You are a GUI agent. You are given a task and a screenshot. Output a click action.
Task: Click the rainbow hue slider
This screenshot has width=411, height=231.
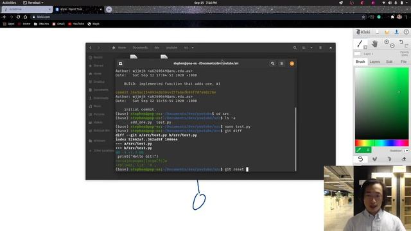point(381,142)
